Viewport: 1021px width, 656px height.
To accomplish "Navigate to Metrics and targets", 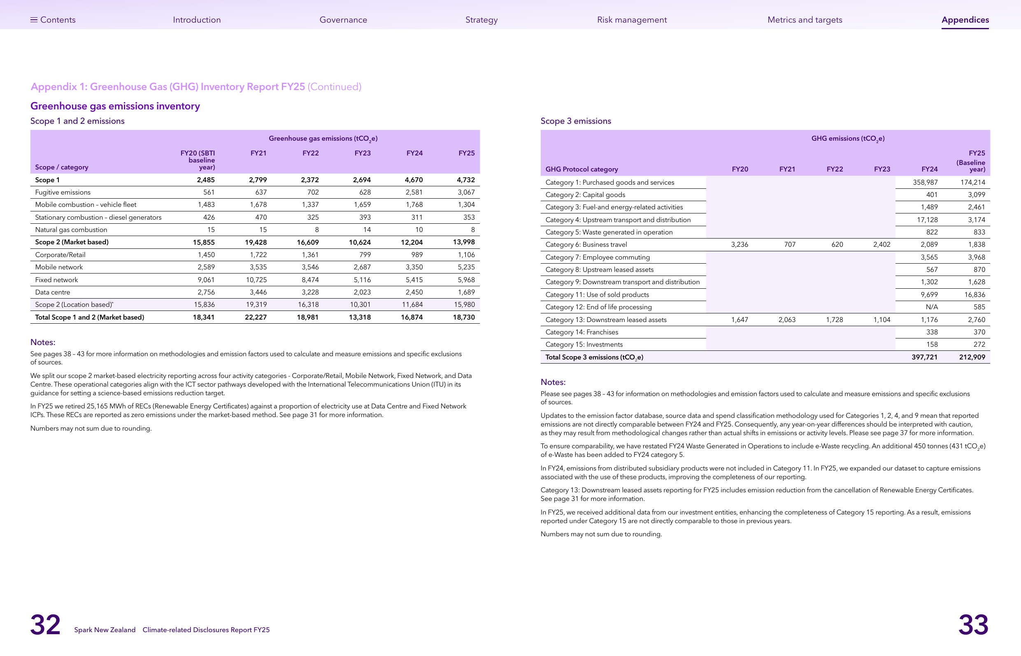I will pyautogui.click(x=805, y=20).
